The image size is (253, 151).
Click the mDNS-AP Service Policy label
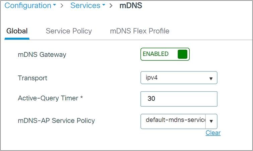click(x=56, y=121)
